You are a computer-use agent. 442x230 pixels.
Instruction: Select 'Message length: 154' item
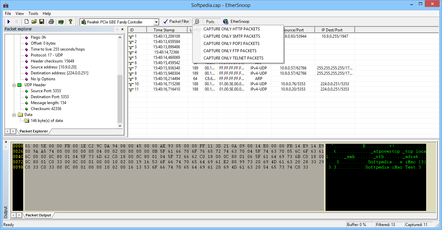coord(49,103)
